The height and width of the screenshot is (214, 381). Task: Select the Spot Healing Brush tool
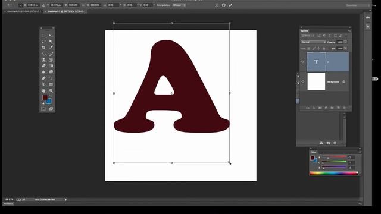click(43, 54)
